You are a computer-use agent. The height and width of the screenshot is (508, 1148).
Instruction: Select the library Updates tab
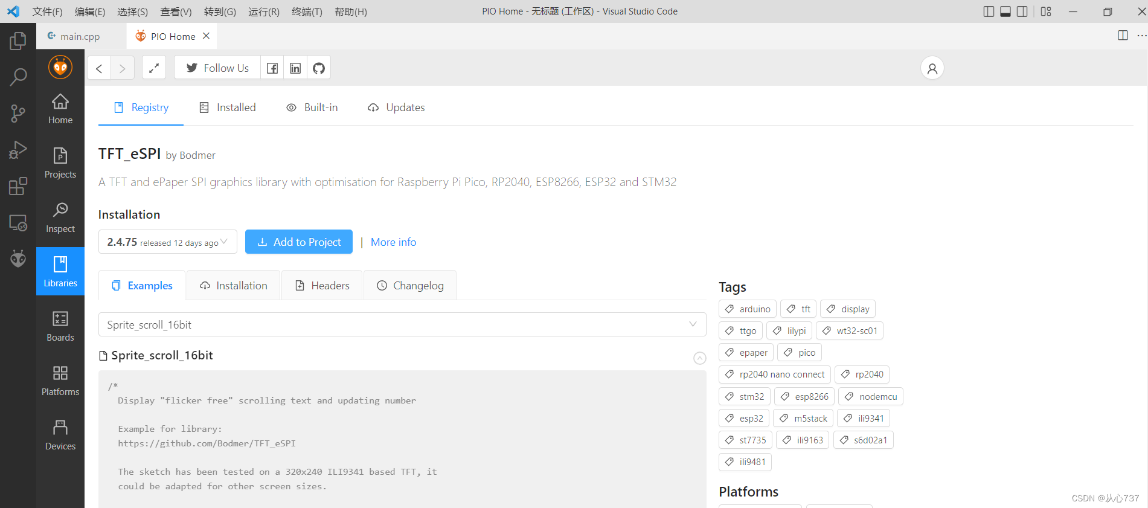[396, 108]
